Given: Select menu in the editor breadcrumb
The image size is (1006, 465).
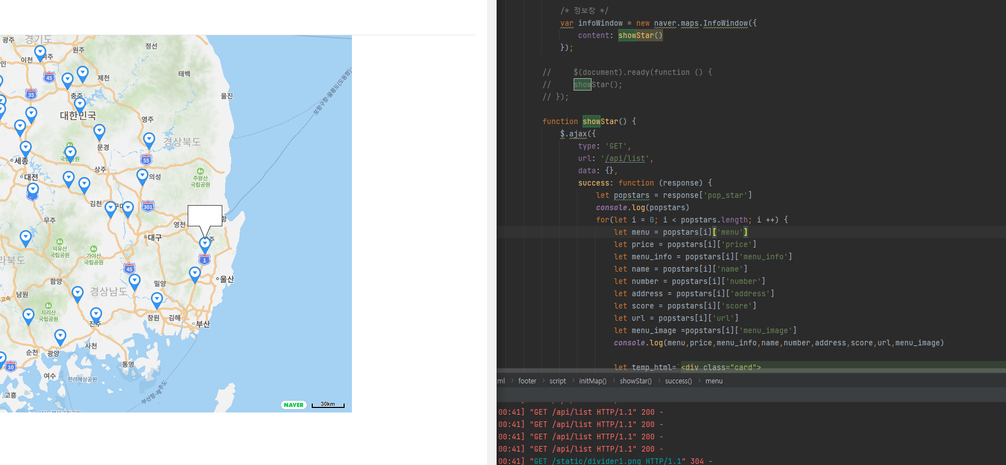Looking at the screenshot, I should tap(714, 381).
